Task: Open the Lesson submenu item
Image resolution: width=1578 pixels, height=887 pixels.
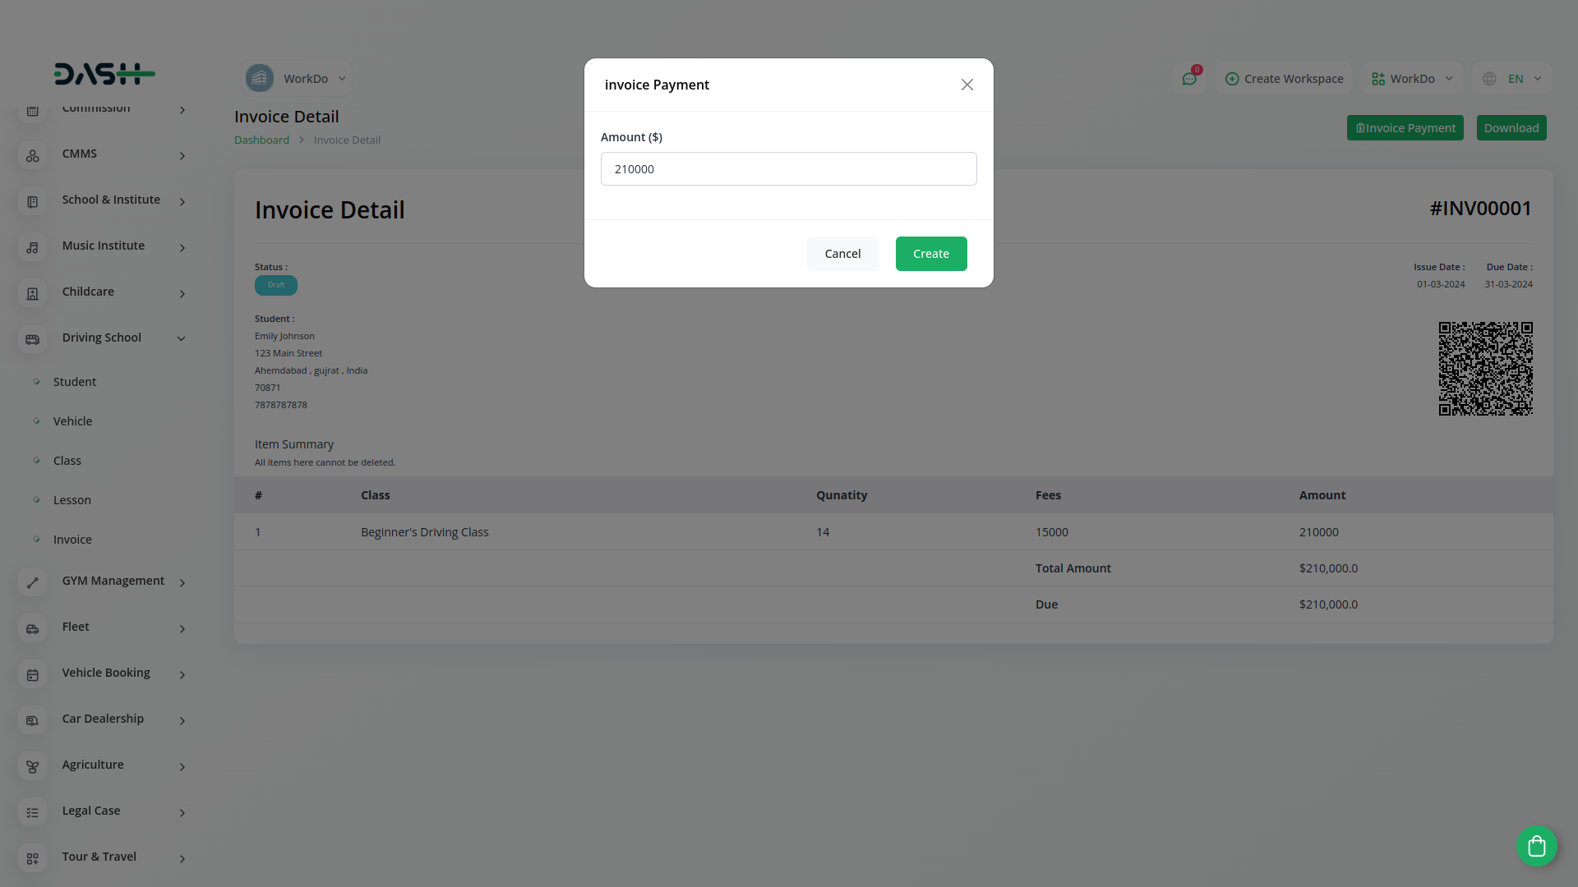Action: [72, 500]
